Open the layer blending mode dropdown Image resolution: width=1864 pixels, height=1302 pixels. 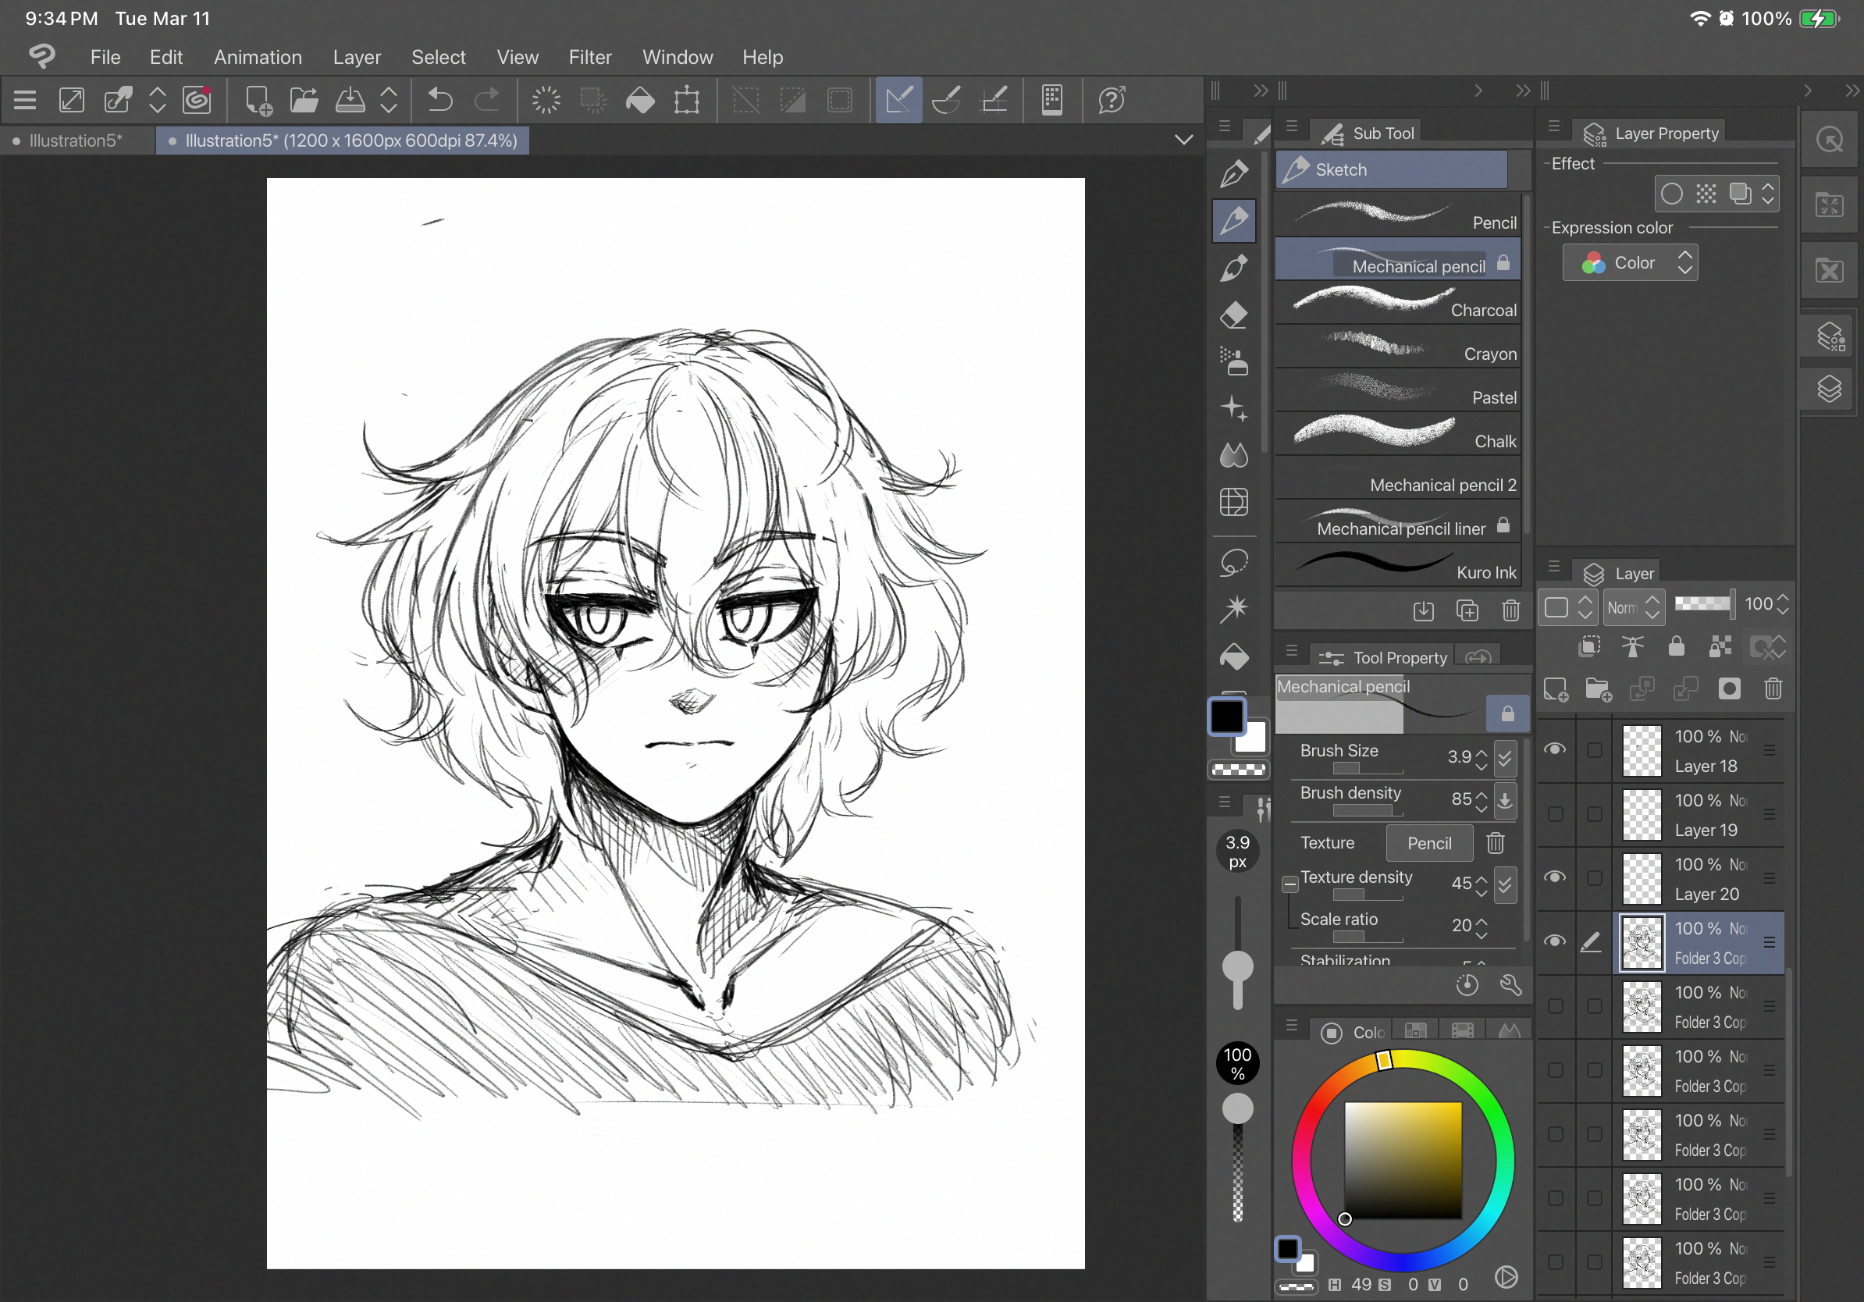(1634, 607)
